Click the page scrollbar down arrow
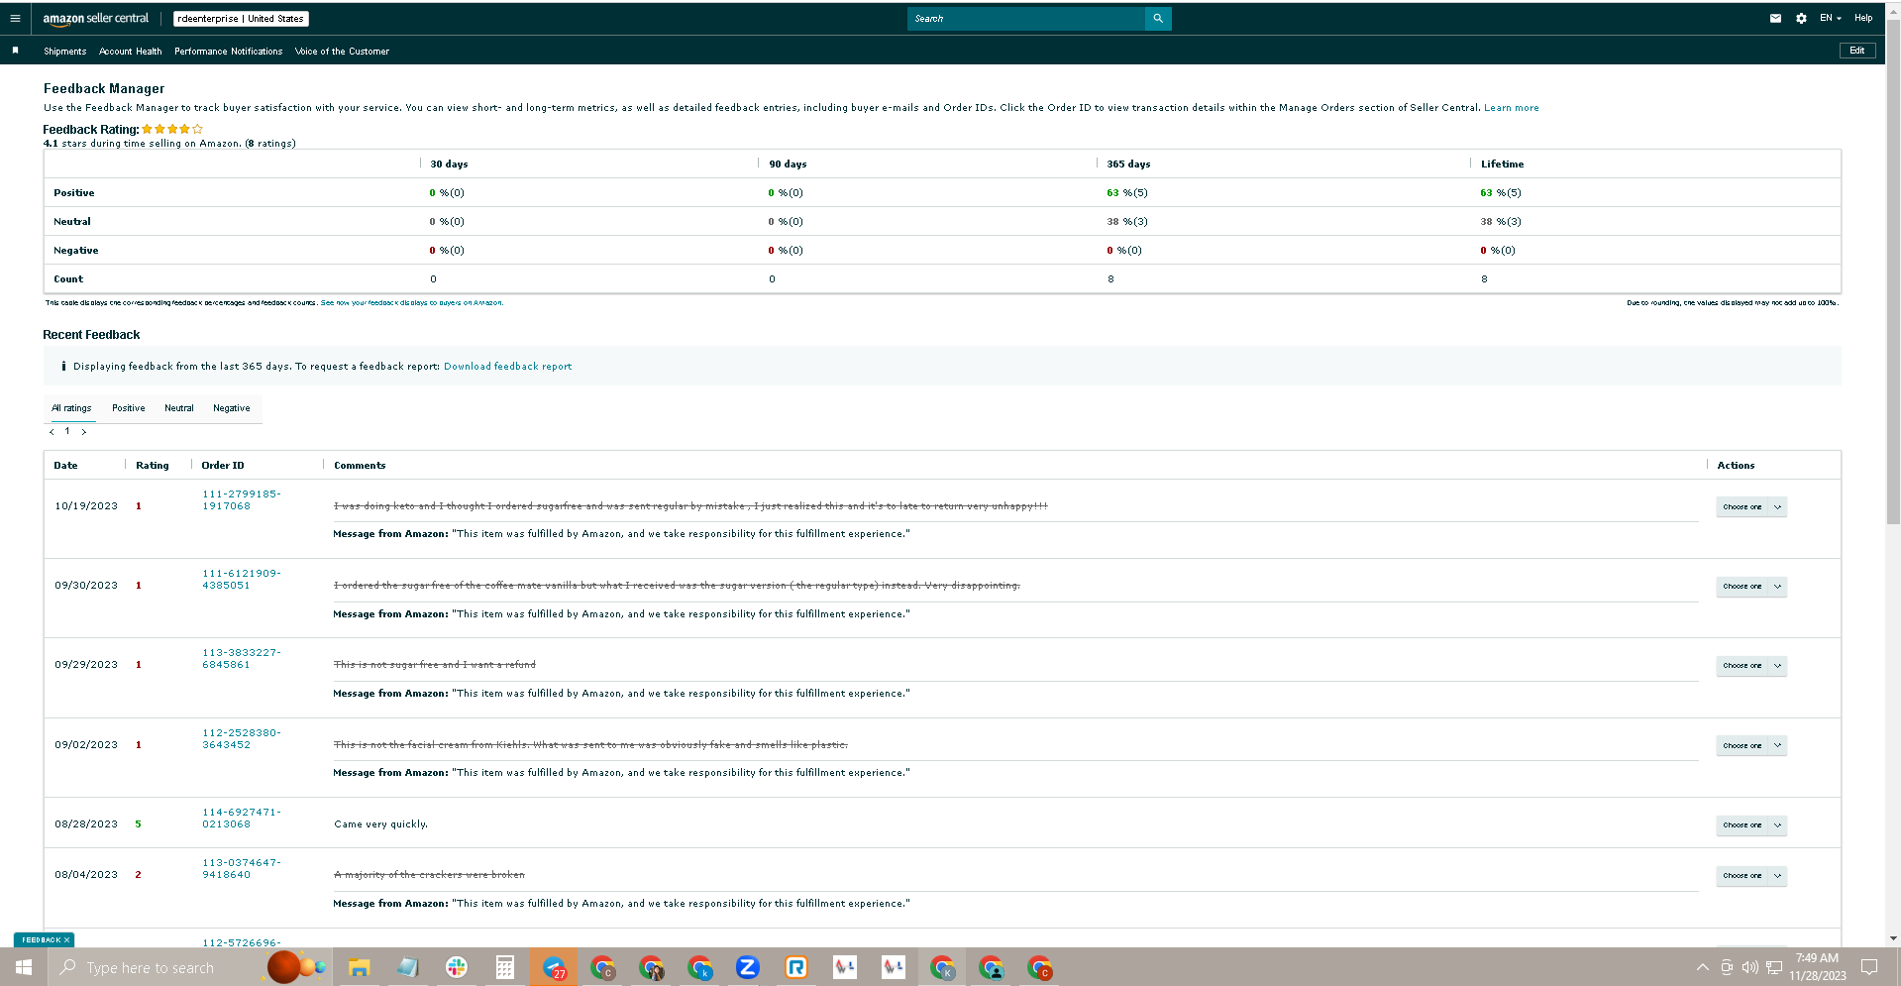The height and width of the screenshot is (986, 1901). coord(1893,938)
